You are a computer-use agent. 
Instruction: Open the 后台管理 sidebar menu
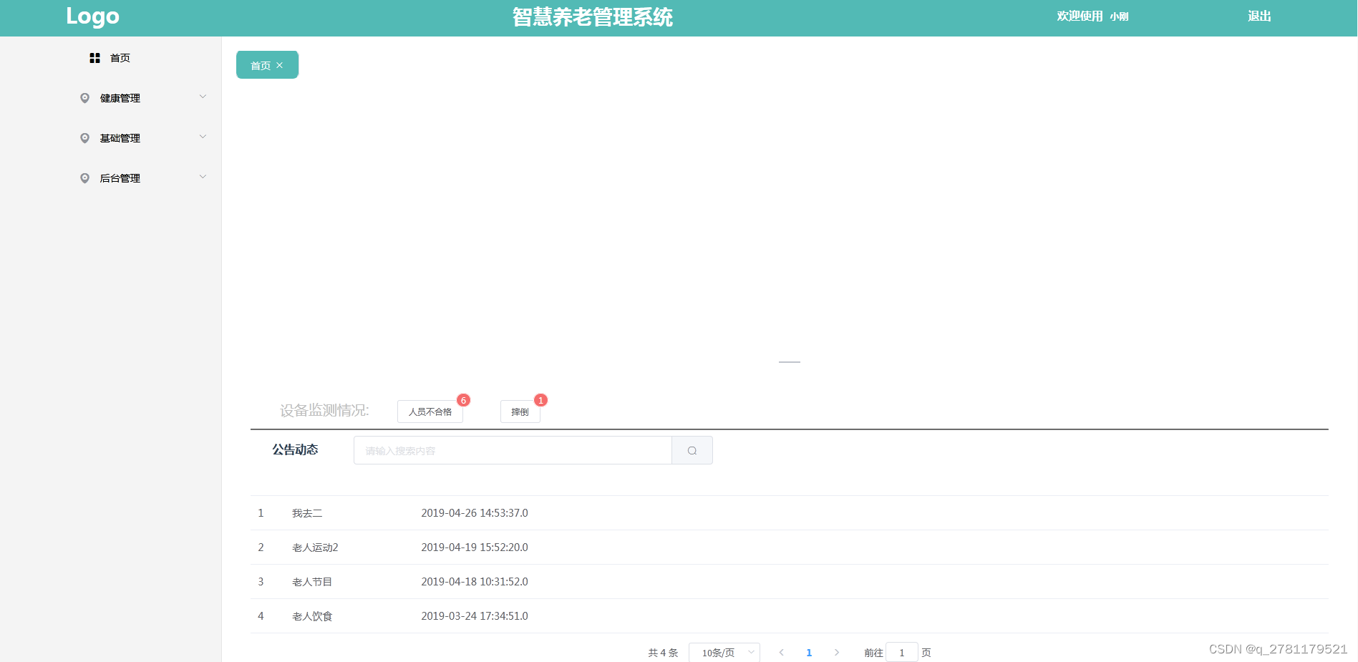(x=111, y=178)
